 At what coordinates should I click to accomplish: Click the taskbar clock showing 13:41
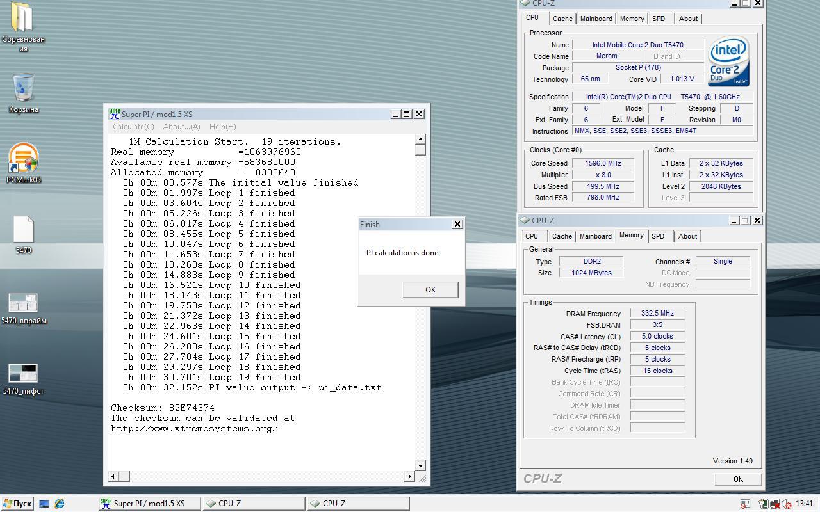click(x=804, y=504)
